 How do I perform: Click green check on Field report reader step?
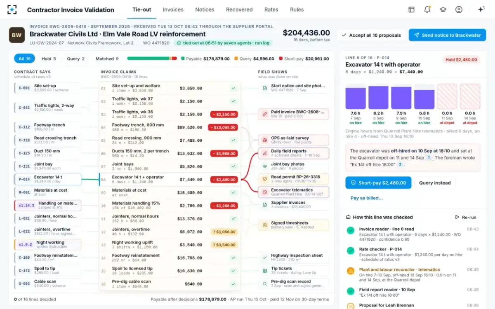(351, 291)
